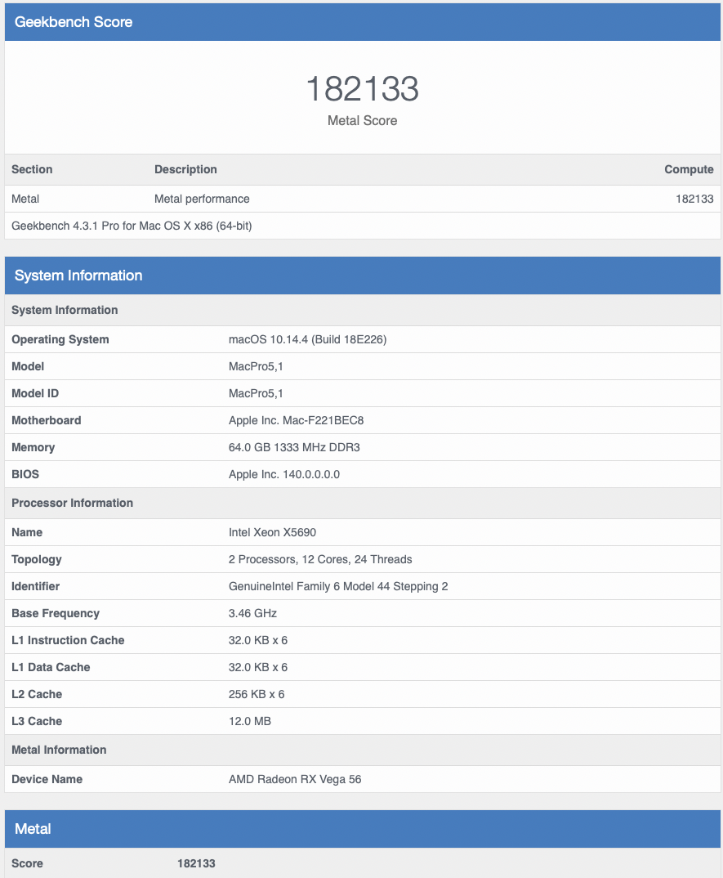Click the 'Score' label in bottom Metal section
This screenshot has height=878, width=723.
pos(28,863)
